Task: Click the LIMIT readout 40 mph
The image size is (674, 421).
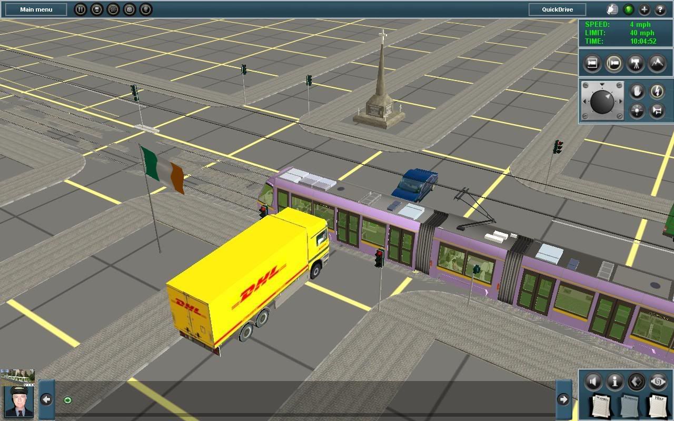Action: pos(642,33)
